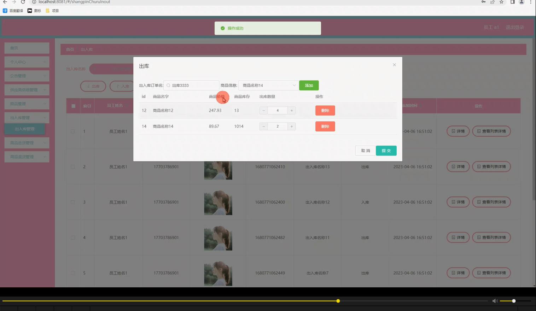Collapse the 出入库管理 sidebar menu

click(27, 118)
